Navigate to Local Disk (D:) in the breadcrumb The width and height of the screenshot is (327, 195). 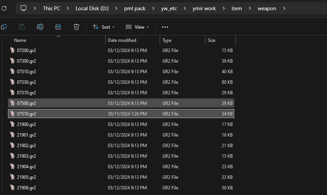click(x=92, y=8)
